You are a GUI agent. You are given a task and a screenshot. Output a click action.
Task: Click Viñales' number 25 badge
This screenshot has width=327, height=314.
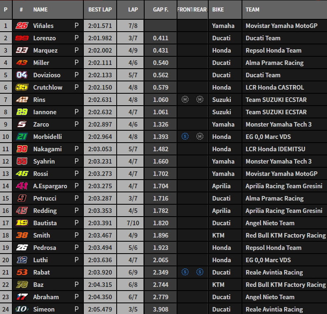[x=21, y=25]
